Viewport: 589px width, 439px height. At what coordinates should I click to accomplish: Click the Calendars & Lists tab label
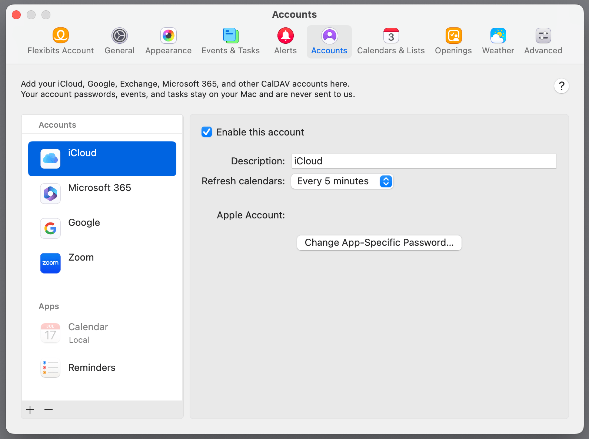pos(391,50)
